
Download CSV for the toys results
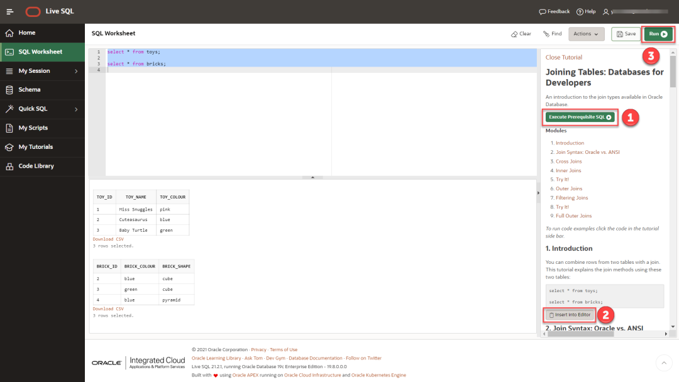click(x=108, y=239)
